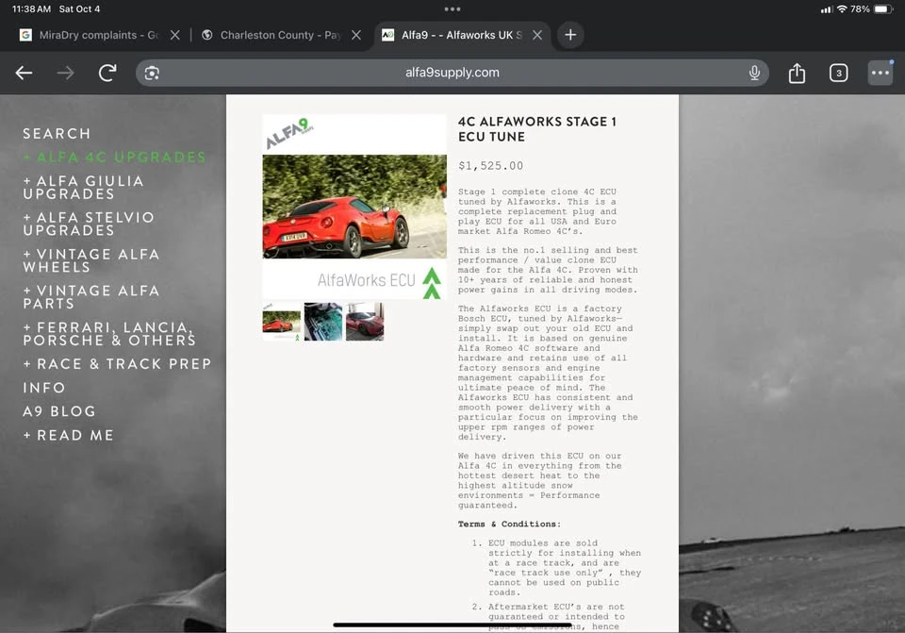This screenshot has height=633, width=905.
Task: Tap the 11:38 AM clock in status bar
Action: point(31,9)
